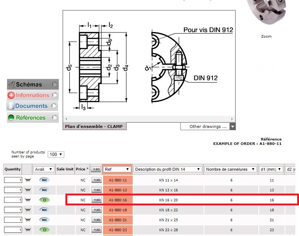Open the products per page dropdown
The height and width of the screenshot is (236, 299).
click(x=56, y=155)
